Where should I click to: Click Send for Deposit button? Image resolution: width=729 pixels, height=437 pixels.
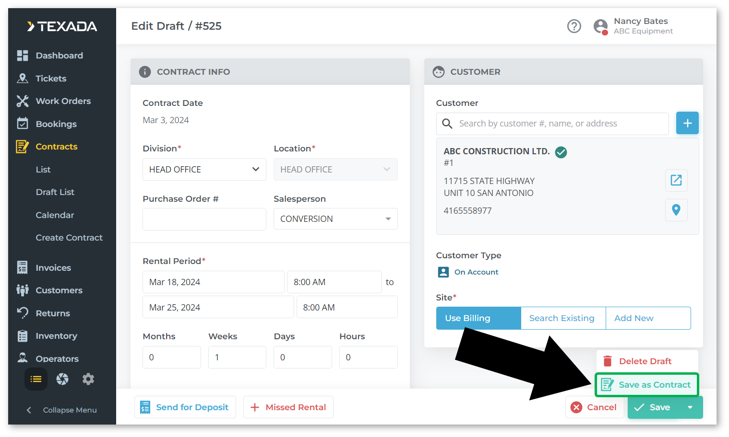pos(185,407)
